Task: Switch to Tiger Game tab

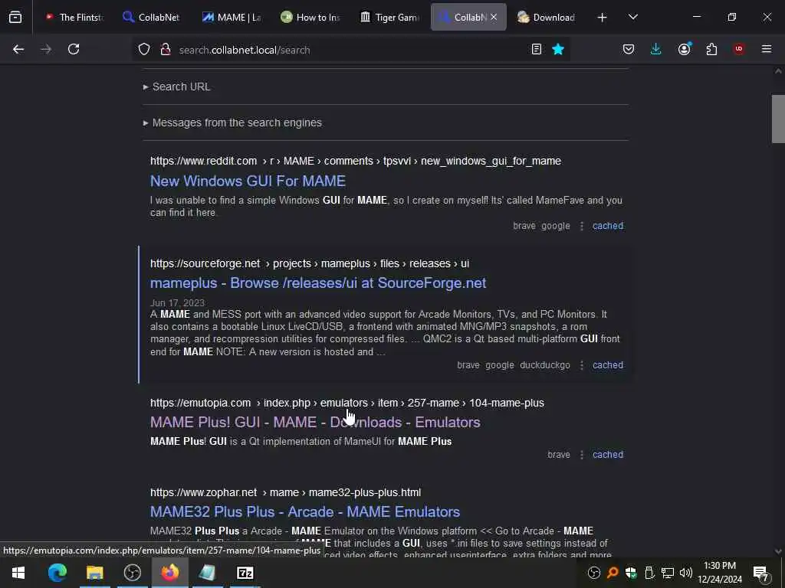Action: pyautogui.click(x=389, y=17)
